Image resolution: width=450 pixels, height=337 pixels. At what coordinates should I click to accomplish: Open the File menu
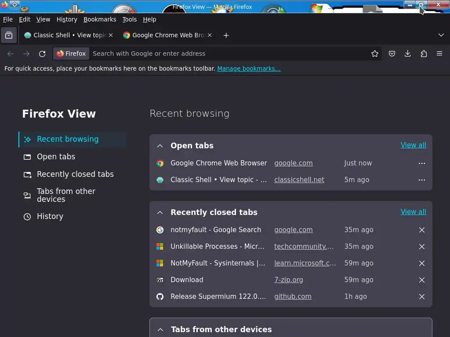coord(8,19)
